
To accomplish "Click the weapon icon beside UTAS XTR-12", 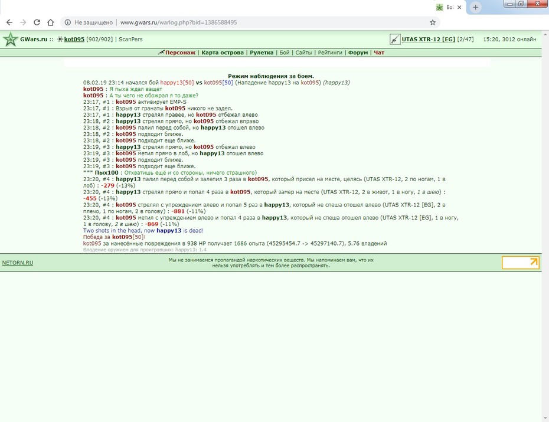I will pyautogui.click(x=394, y=39).
